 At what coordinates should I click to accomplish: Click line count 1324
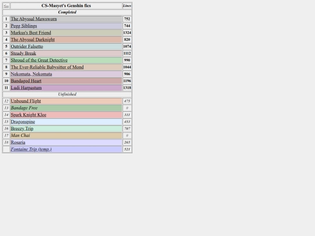coord(127,33)
